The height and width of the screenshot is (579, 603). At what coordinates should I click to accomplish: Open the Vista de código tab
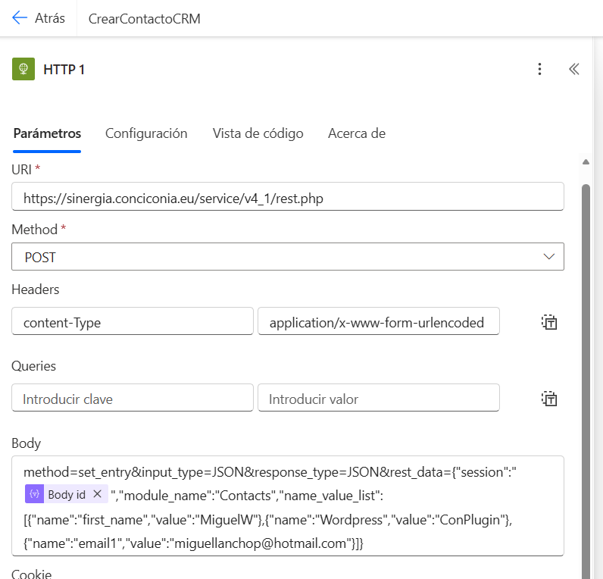258,133
